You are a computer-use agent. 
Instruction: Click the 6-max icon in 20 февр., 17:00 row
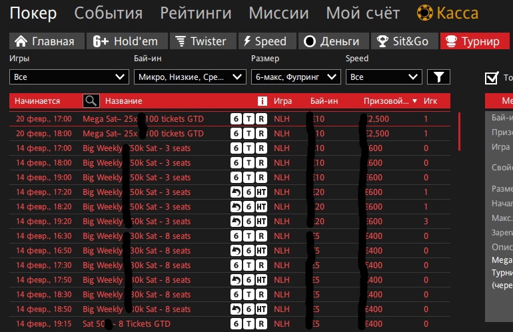237,119
